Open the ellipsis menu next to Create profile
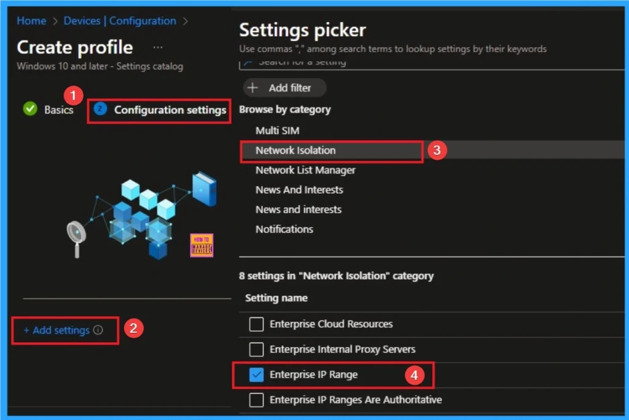The image size is (629, 420). (158, 47)
